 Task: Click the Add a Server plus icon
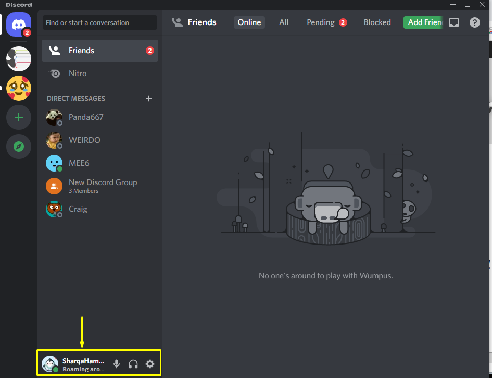point(19,117)
